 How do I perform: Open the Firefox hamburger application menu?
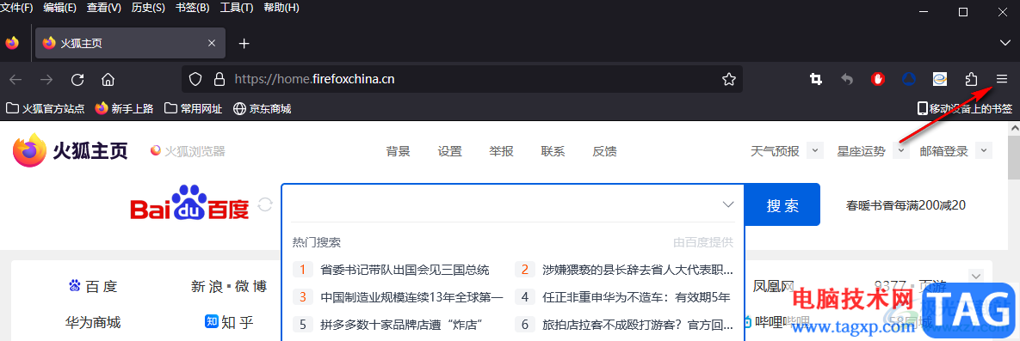[x=1001, y=79]
